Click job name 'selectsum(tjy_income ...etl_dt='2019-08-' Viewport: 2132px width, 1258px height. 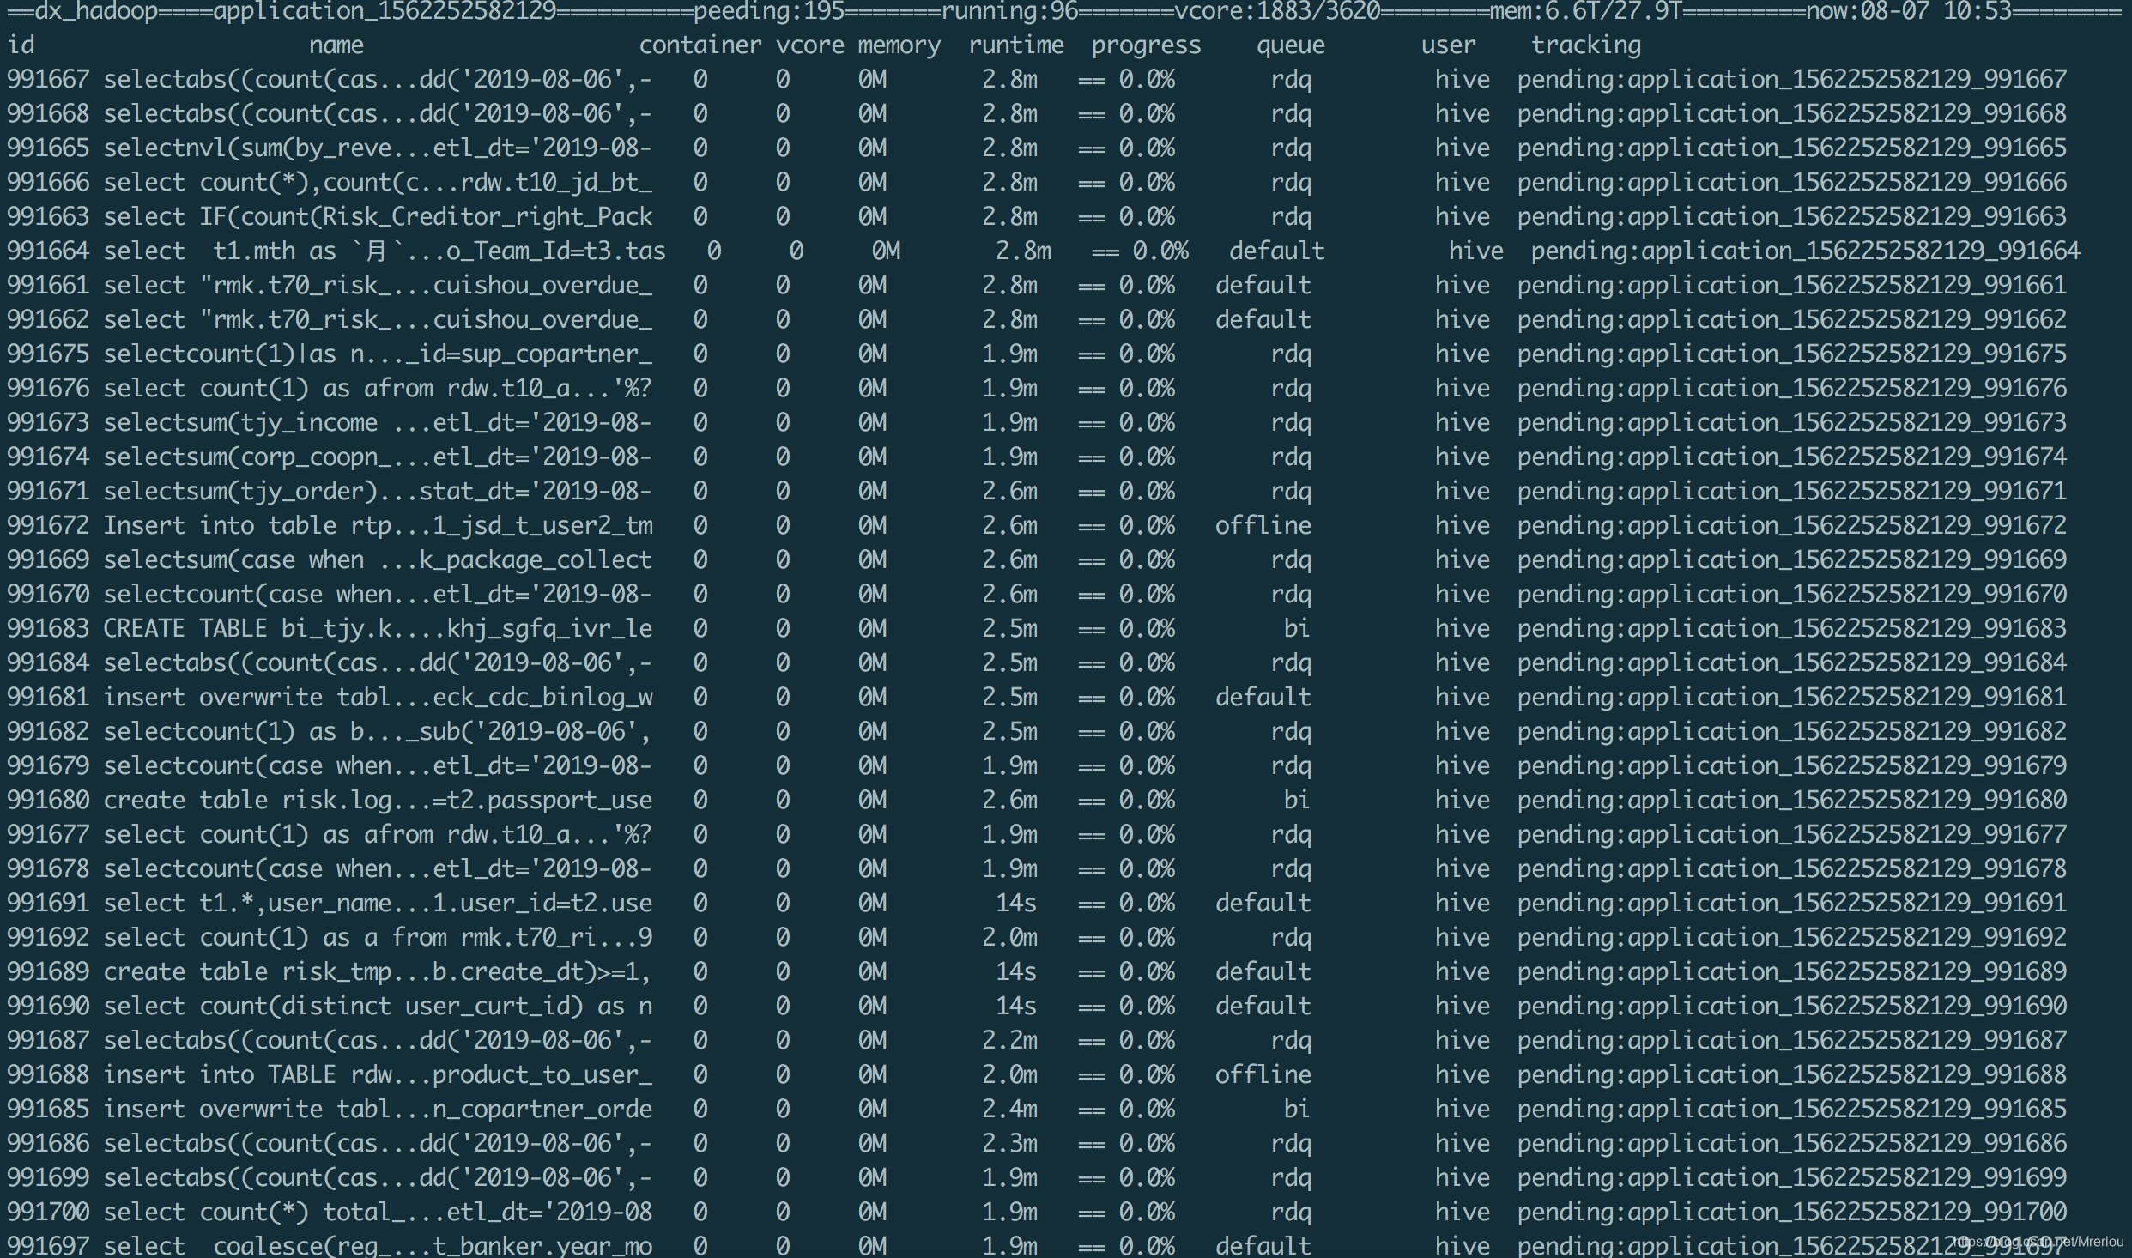tap(378, 422)
